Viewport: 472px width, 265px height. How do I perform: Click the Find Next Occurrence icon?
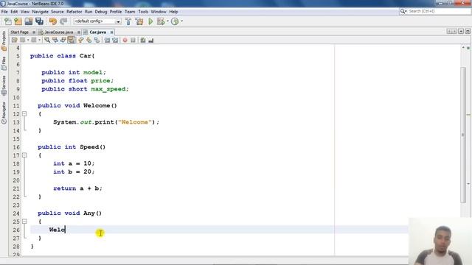click(x=63, y=40)
